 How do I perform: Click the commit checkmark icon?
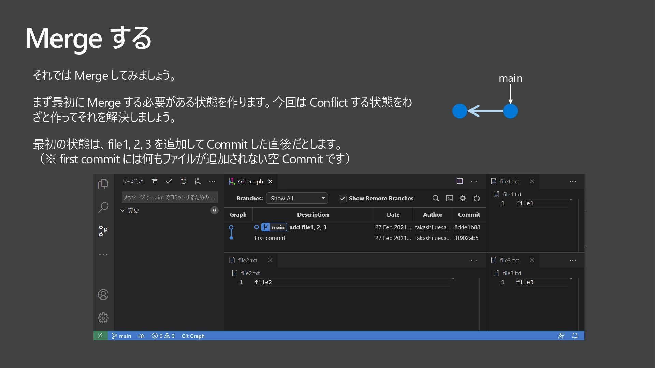point(169,181)
